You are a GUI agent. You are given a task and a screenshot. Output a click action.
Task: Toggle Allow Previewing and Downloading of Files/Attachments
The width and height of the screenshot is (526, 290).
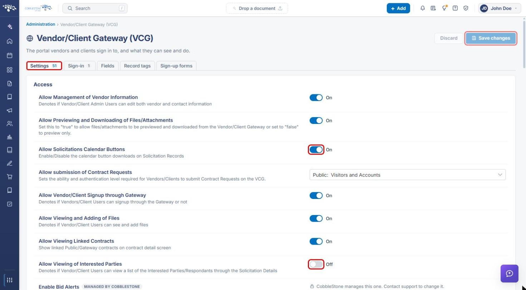pyautogui.click(x=316, y=120)
